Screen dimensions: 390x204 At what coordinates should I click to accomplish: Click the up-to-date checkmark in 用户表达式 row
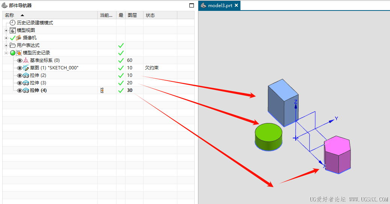click(121, 46)
